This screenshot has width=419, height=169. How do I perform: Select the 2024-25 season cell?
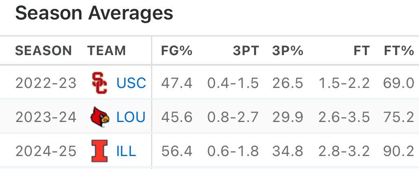46,151
